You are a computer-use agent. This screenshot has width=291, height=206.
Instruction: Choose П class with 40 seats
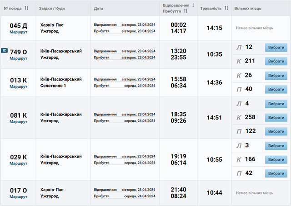click(x=276, y=90)
